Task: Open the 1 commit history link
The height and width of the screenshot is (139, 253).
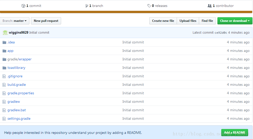Action: (31, 6)
